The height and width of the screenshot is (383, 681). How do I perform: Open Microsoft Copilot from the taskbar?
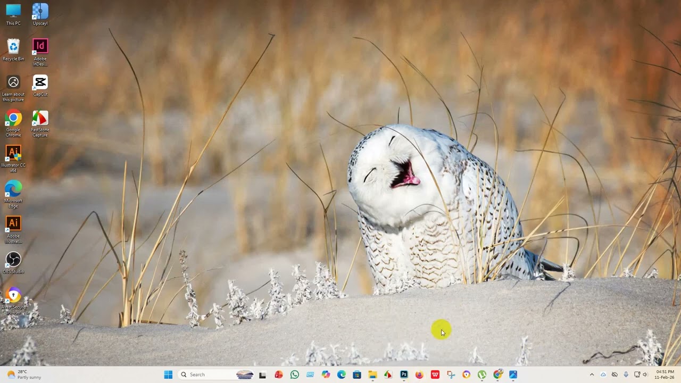point(326,374)
